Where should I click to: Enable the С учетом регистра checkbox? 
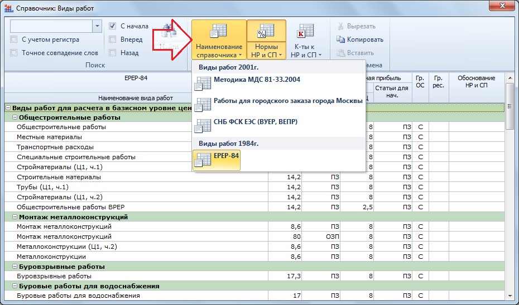pos(14,40)
